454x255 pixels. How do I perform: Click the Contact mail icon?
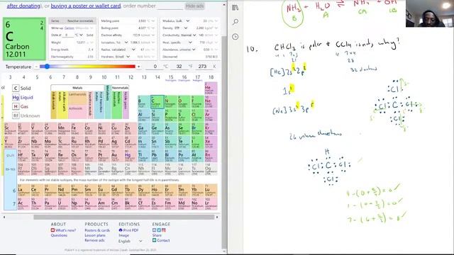point(155,240)
